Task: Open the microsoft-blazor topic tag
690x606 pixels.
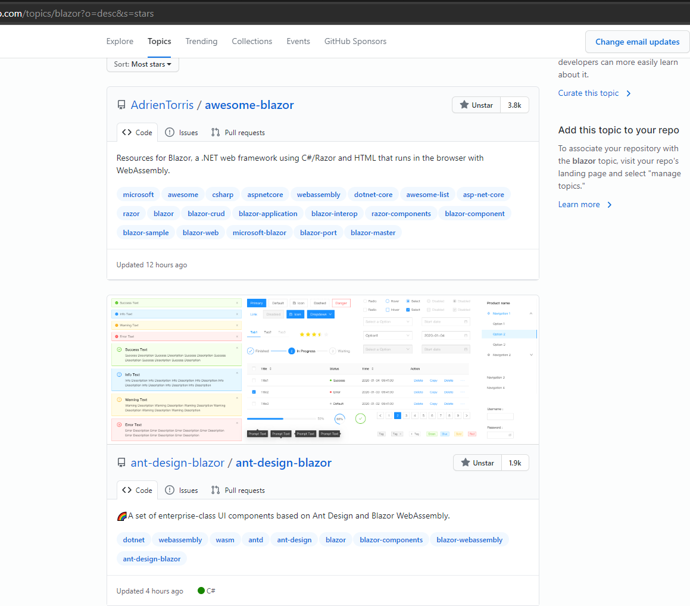Action: point(259,233)
